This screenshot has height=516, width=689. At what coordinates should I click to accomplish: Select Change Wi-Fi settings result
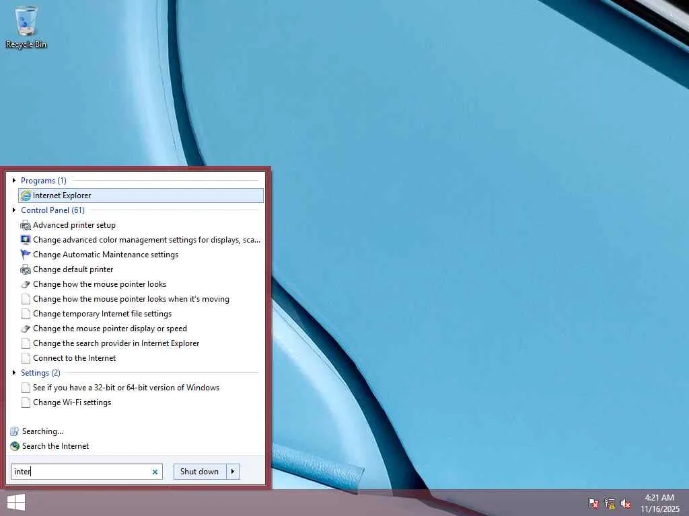pyautogui.click(x=141, y=402)
